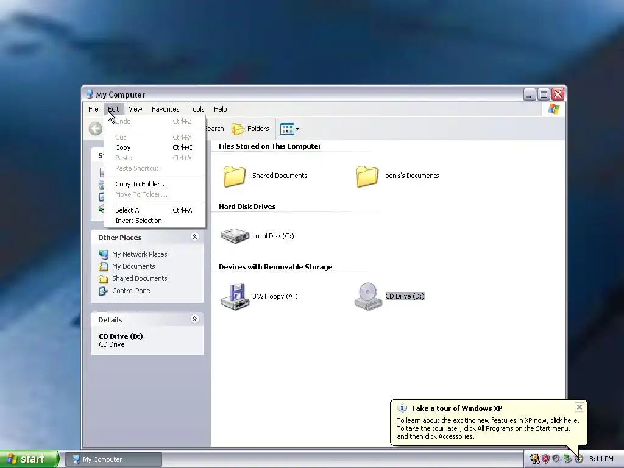Viewport: 624px width, 468px height.
Task: Maximize the My Computer window
Action: click(x=544, y=94)
